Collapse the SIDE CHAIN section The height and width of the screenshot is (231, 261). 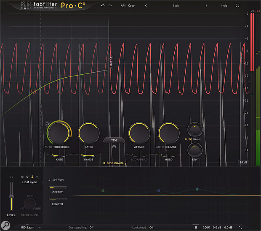(113, 163)
